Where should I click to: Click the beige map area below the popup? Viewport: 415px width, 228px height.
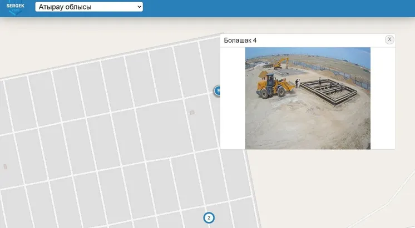[334, 189]
